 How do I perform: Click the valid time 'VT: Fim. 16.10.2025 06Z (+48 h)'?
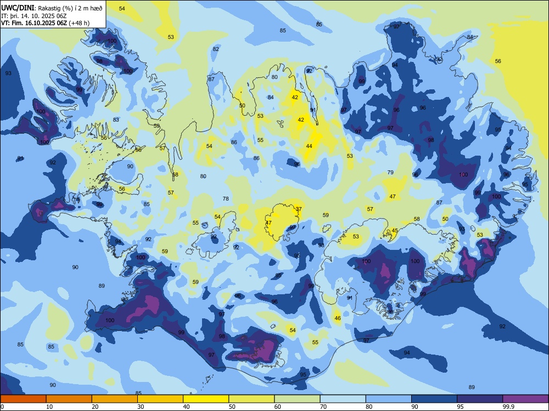tap(45, 23)
